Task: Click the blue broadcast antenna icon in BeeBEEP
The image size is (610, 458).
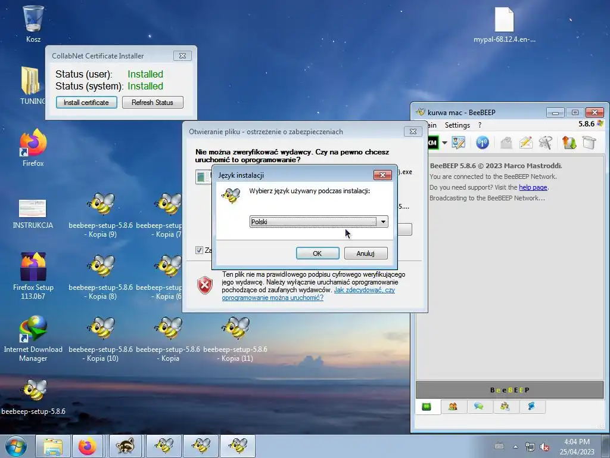Action: [483, 143]
